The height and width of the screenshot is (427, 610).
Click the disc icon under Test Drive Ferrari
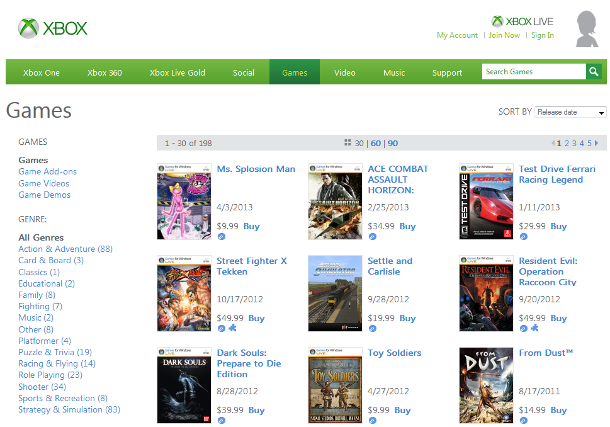pyautogui.click(x=524, y=237)
